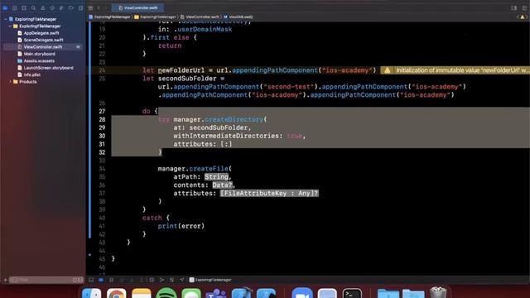Image resolution: width=530 pixels, height=298 pixels.
Task: Click the createFile method text
Action: coord(209,169)
